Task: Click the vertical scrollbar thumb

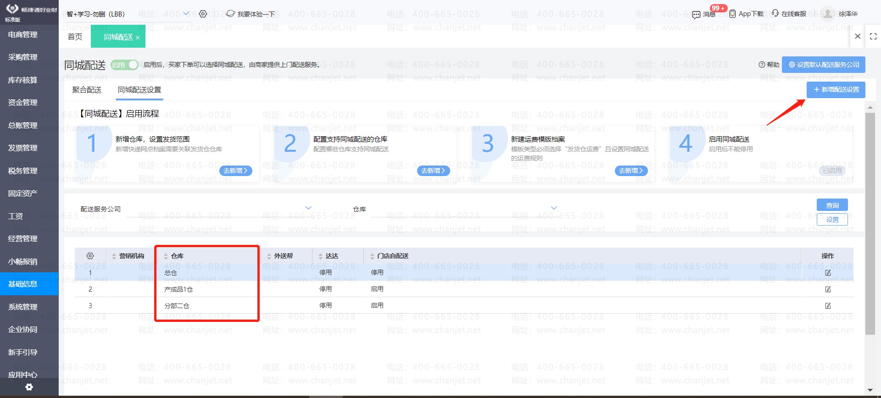Action: point(870,223)
